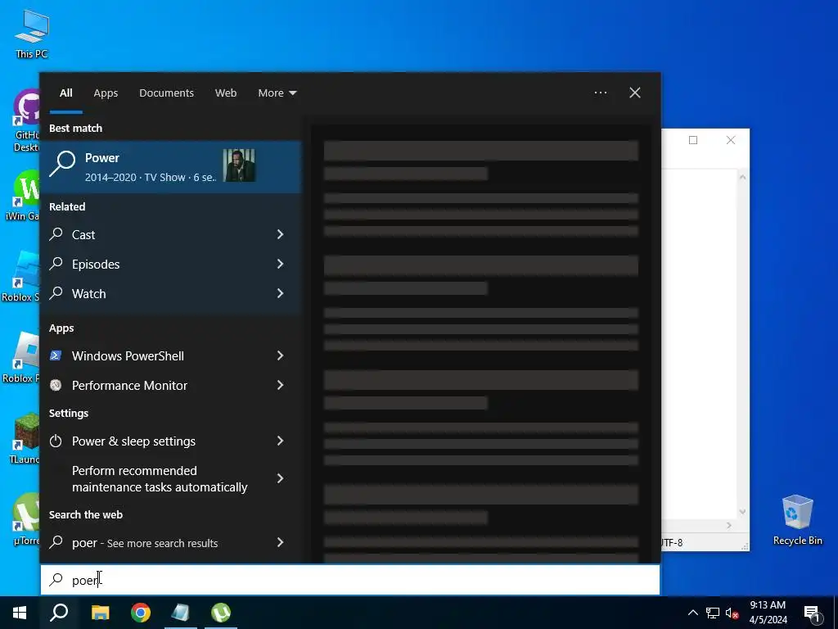
Task: Expand the Cast result arrow
Action: pyautogui.click(x=280, y=234)
